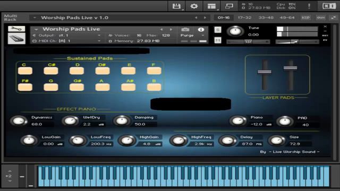Toggle the rack minimize icon at top right
Viewport: 340px width, 191px height.
click(333, 18)
